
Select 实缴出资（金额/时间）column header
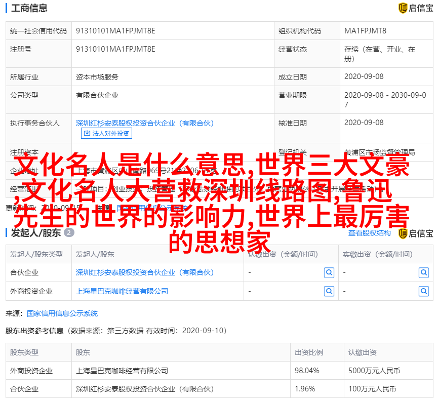pyautogui.click(x=378, y=254)
